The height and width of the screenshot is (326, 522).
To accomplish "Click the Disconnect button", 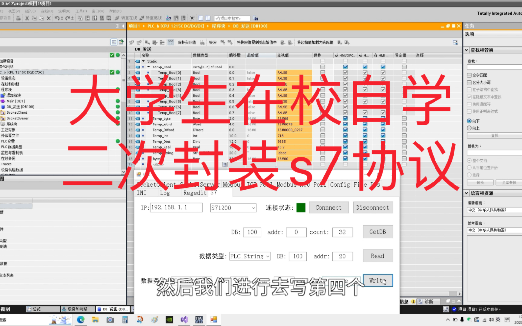I will 373,208.
